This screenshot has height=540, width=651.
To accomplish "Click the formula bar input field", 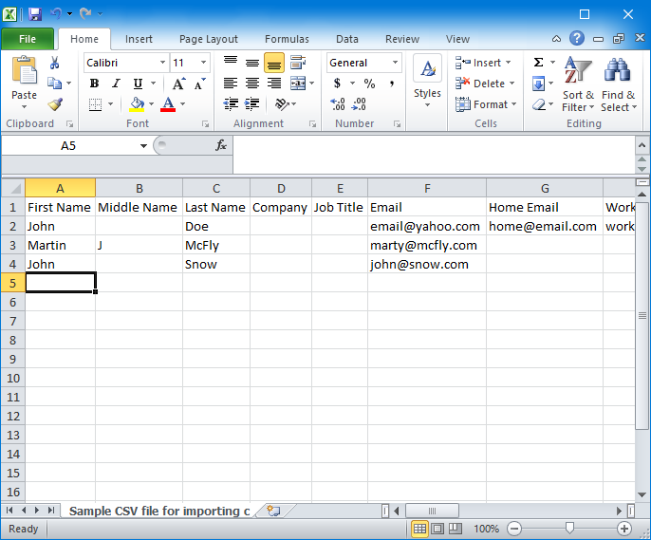I will click(x=434, y=155).
